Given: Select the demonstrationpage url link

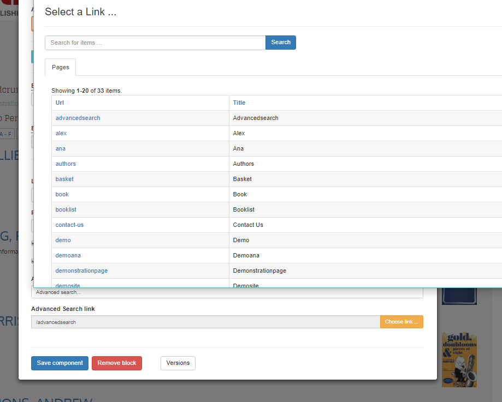Looking at the screenshot, I should point(81,271).
